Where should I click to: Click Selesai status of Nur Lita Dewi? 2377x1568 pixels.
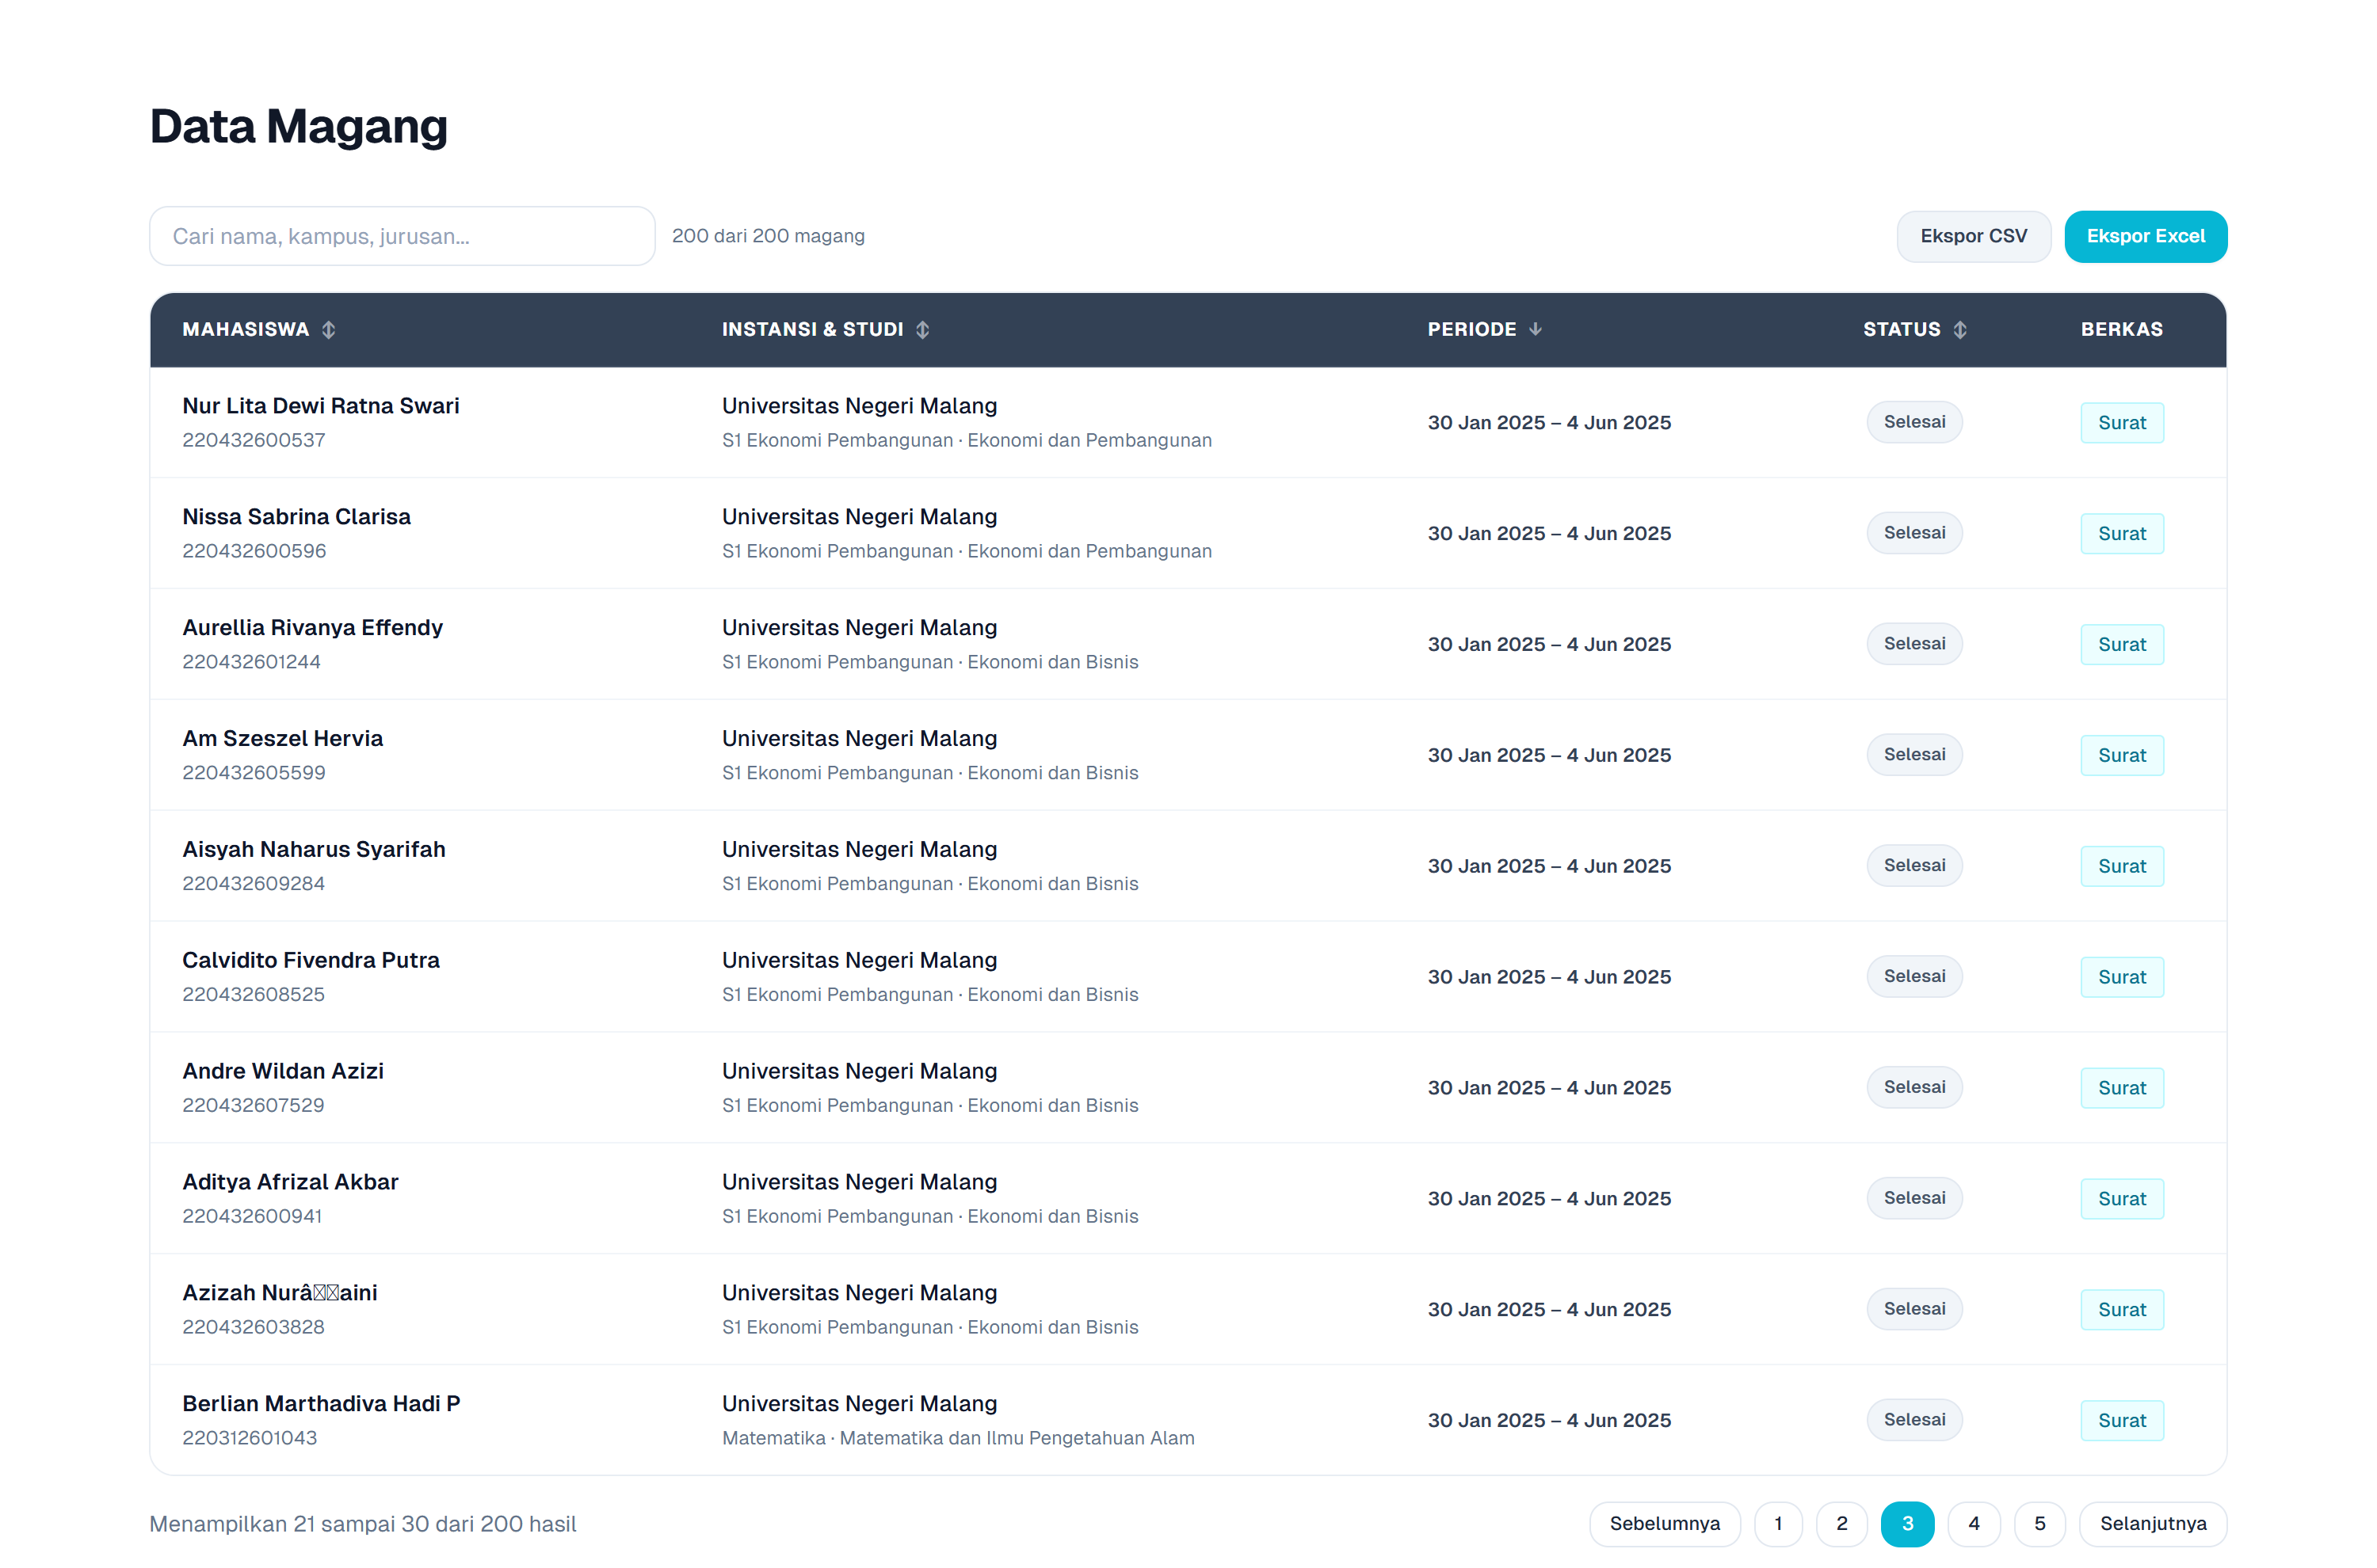click(1913, 422)
